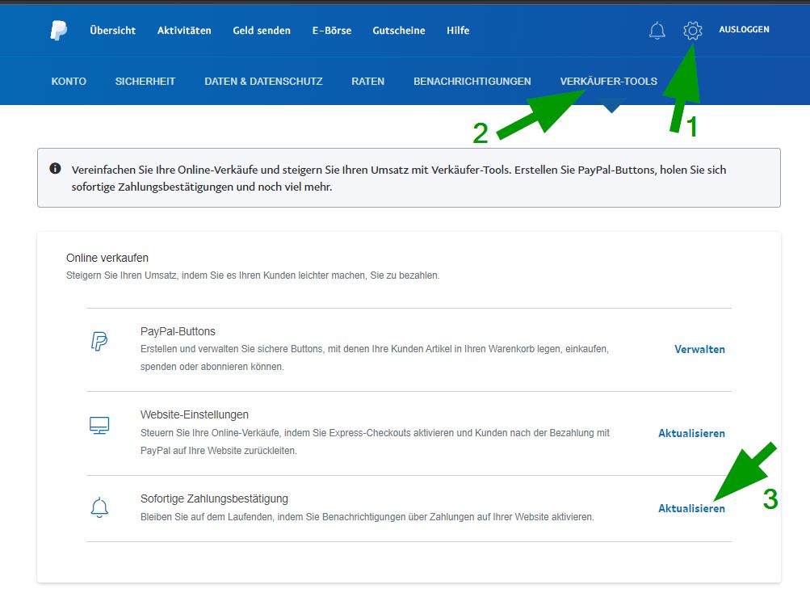Switch to BENACHRICHTIGUNGEN tab

[472, 81]
